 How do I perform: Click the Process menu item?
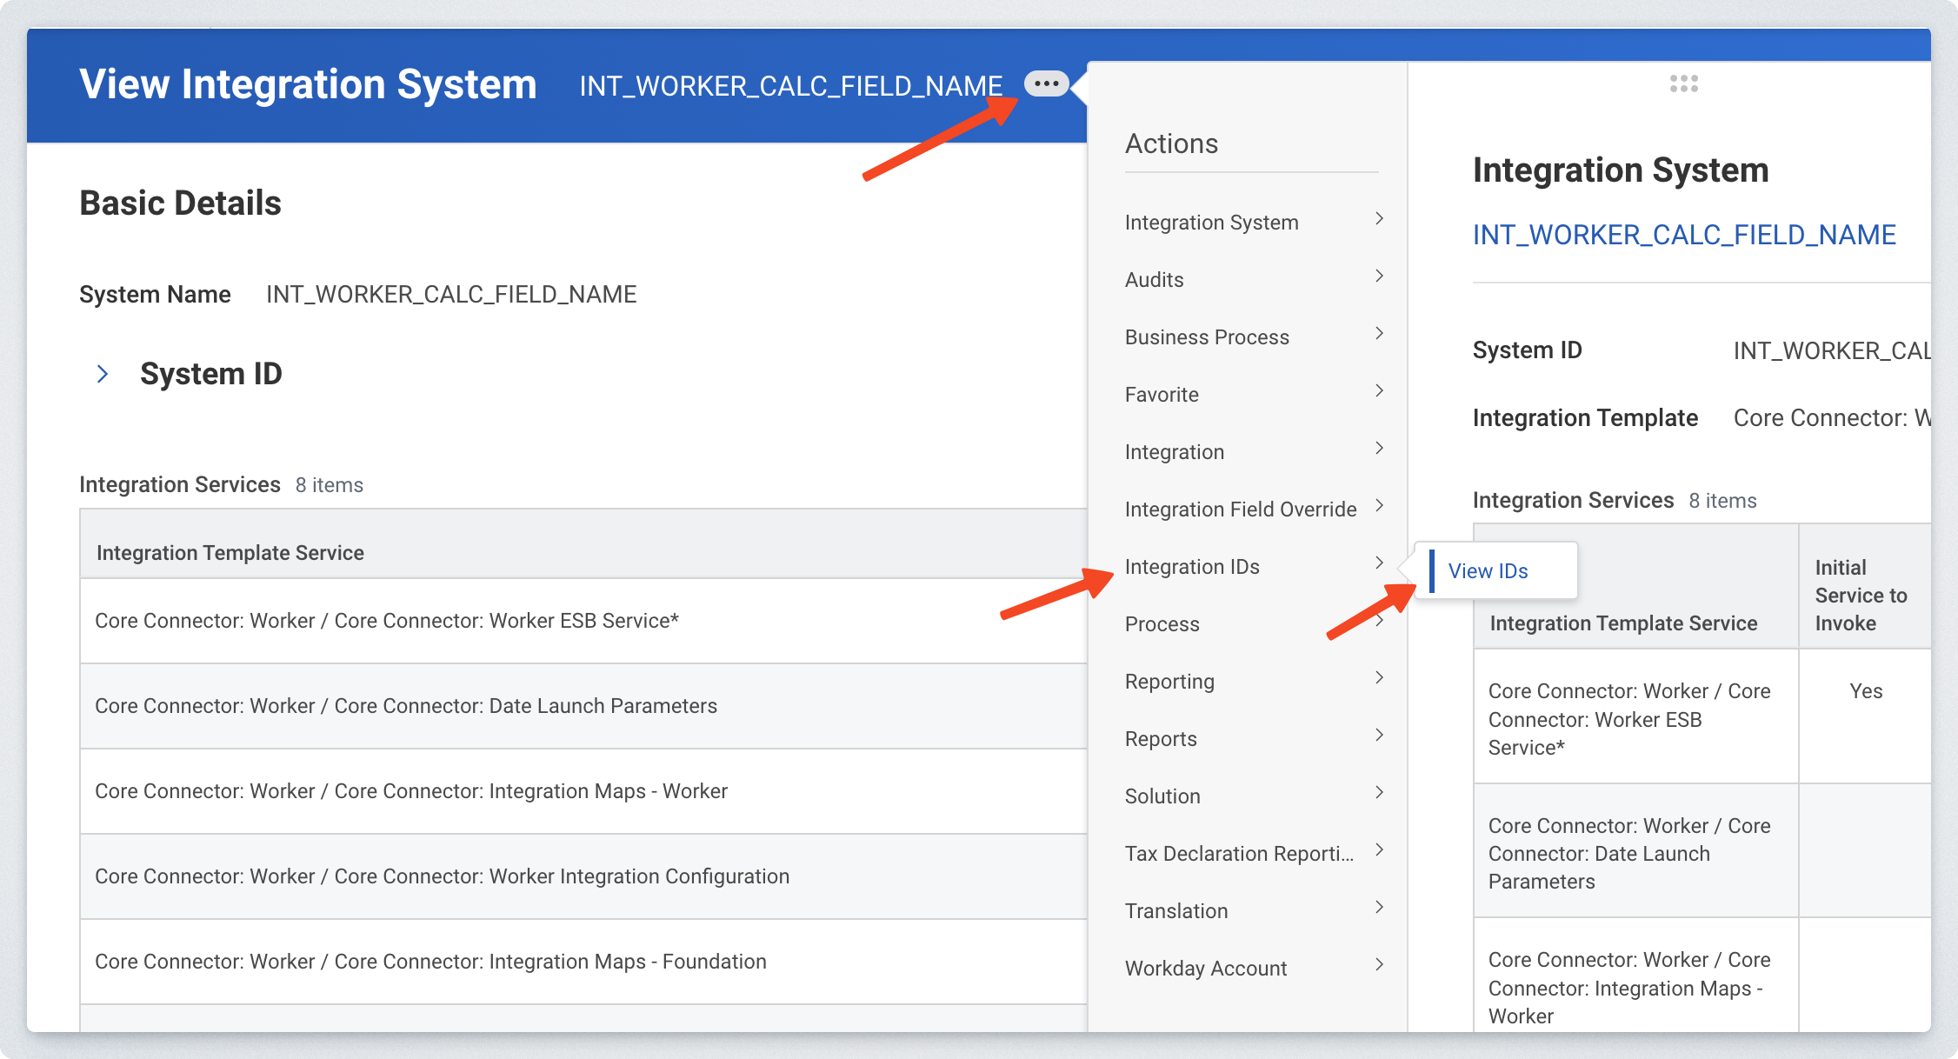point(1162,624)
